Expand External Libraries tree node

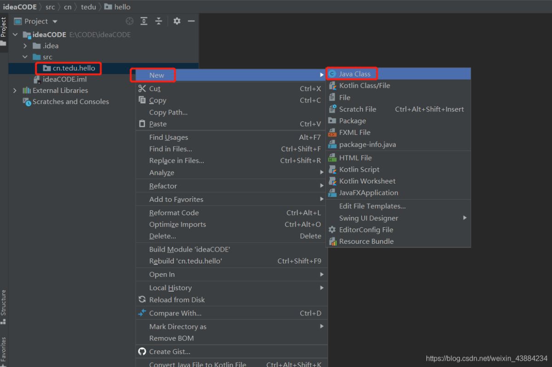16,91
